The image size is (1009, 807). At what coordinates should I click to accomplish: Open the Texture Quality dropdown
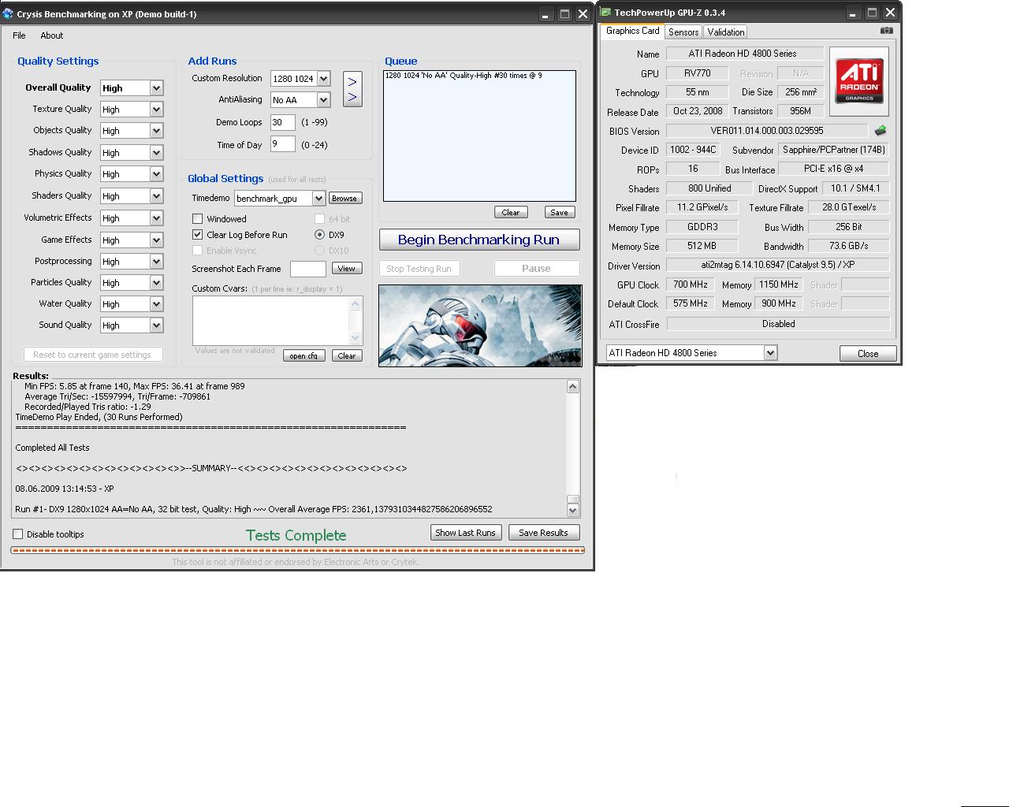(156, 110)
